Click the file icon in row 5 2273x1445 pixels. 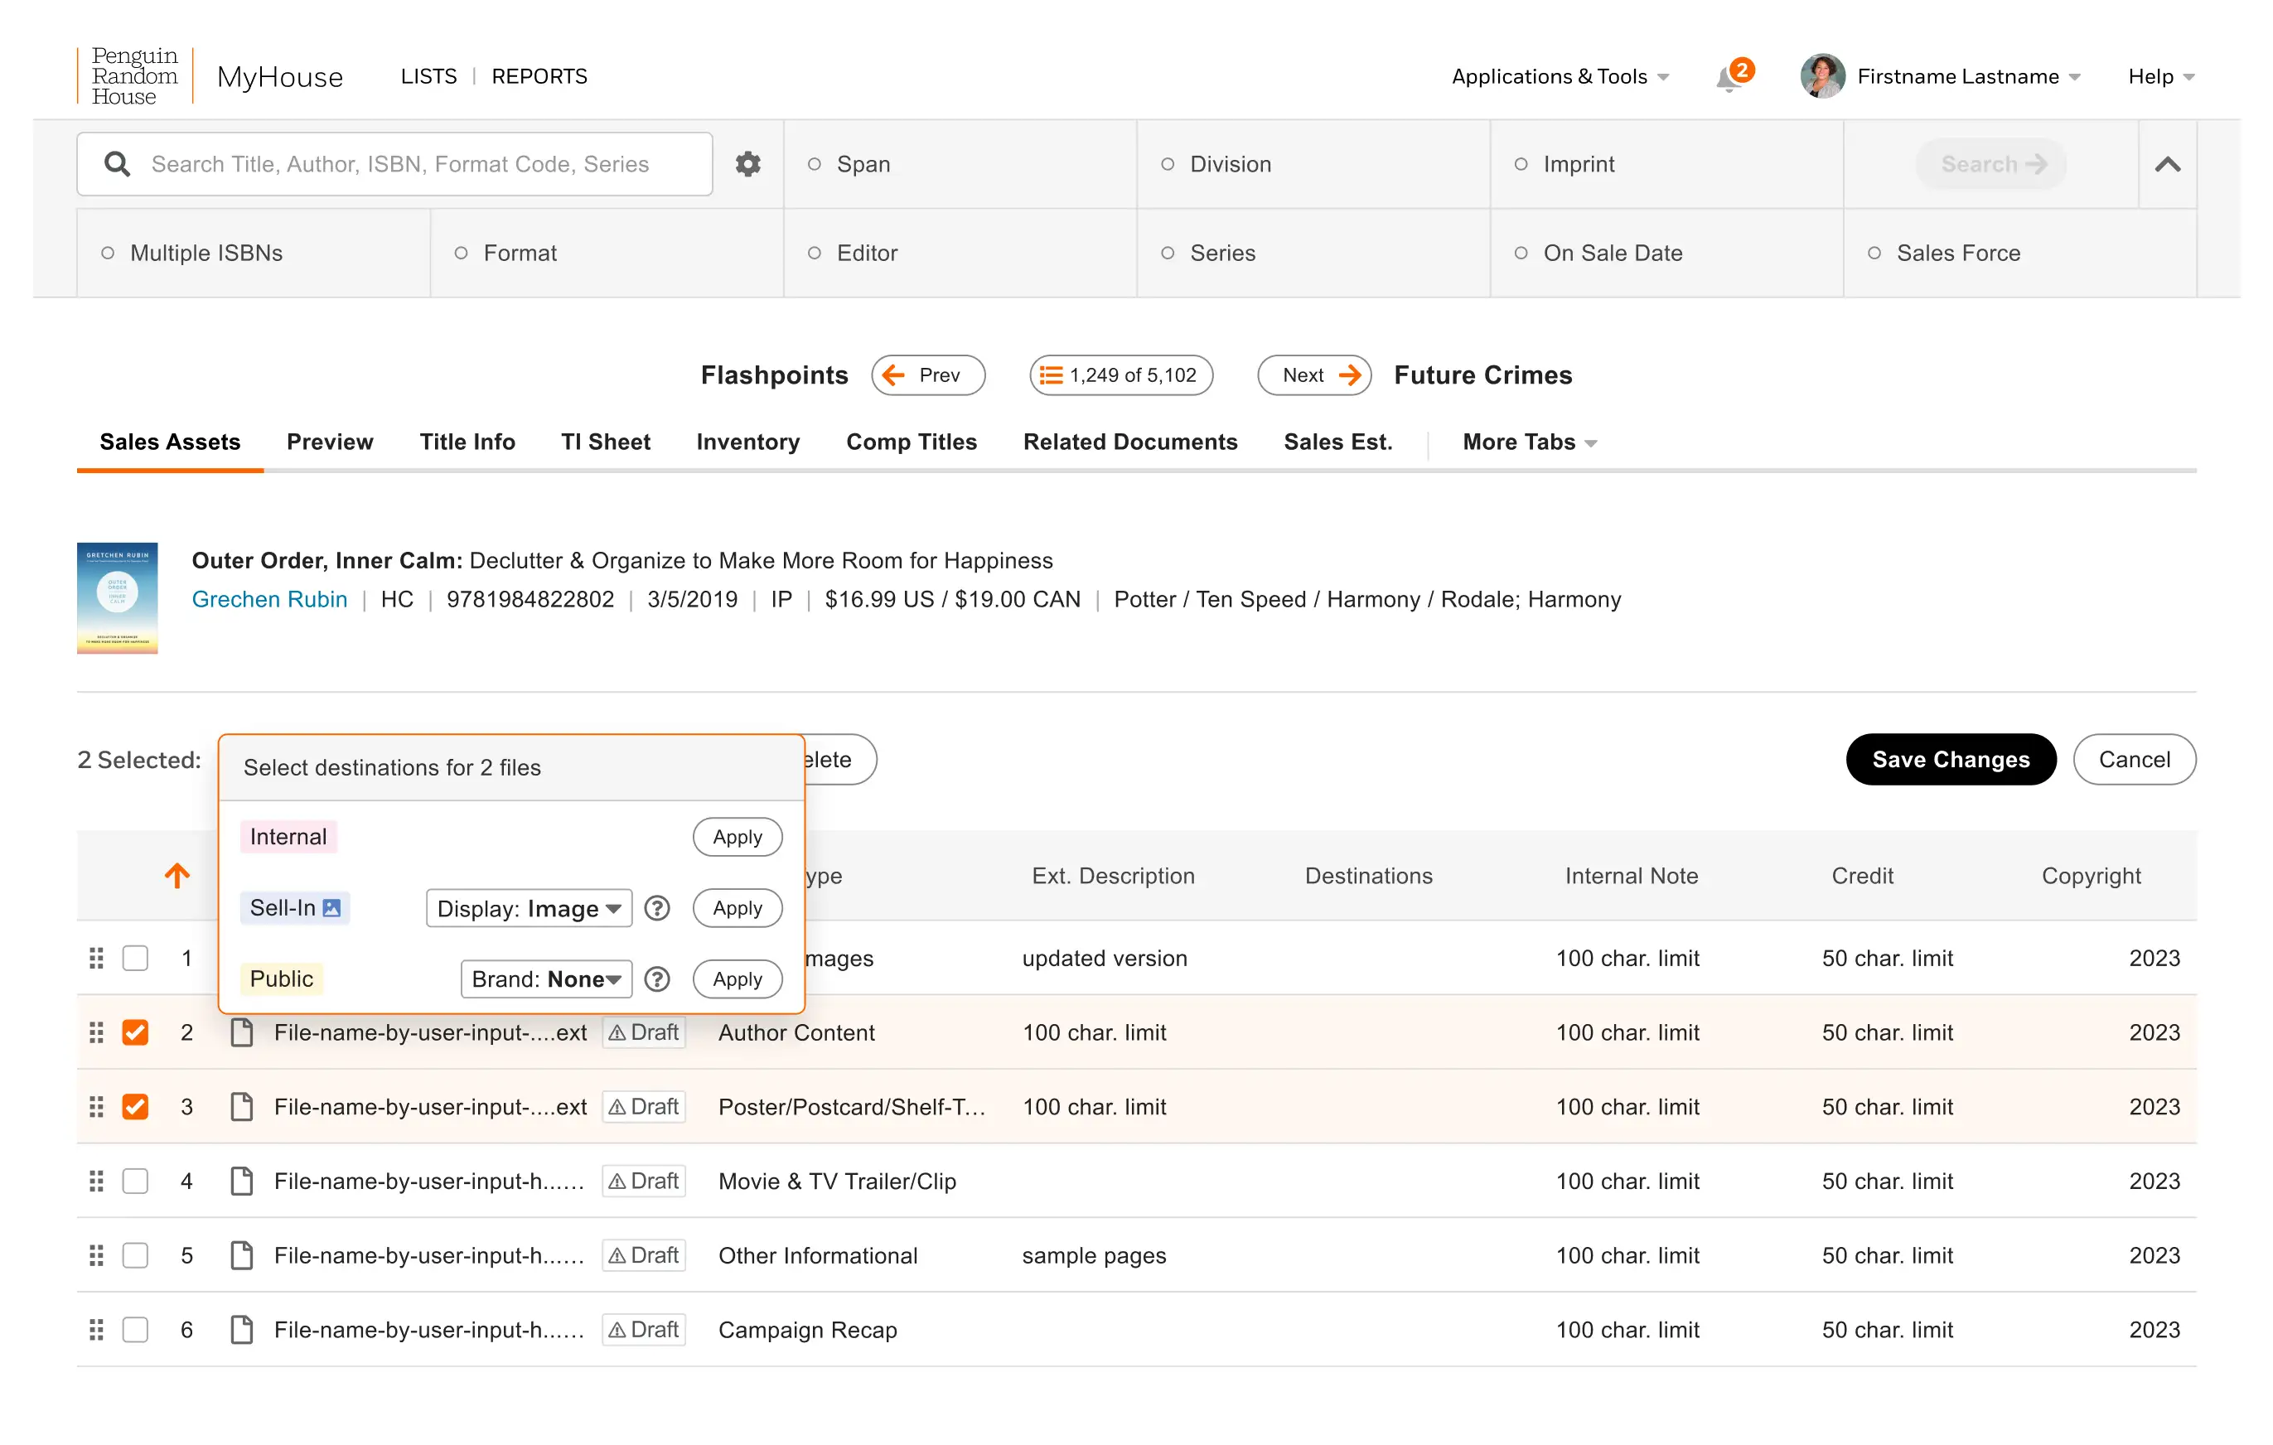click(242, 1255)
